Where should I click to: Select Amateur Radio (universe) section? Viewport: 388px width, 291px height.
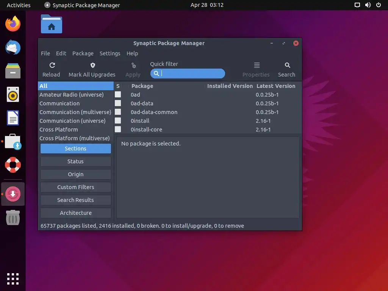coord(76,94)
